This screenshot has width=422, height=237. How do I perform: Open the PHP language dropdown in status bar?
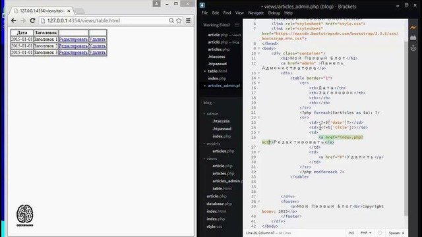click(366, 232)
